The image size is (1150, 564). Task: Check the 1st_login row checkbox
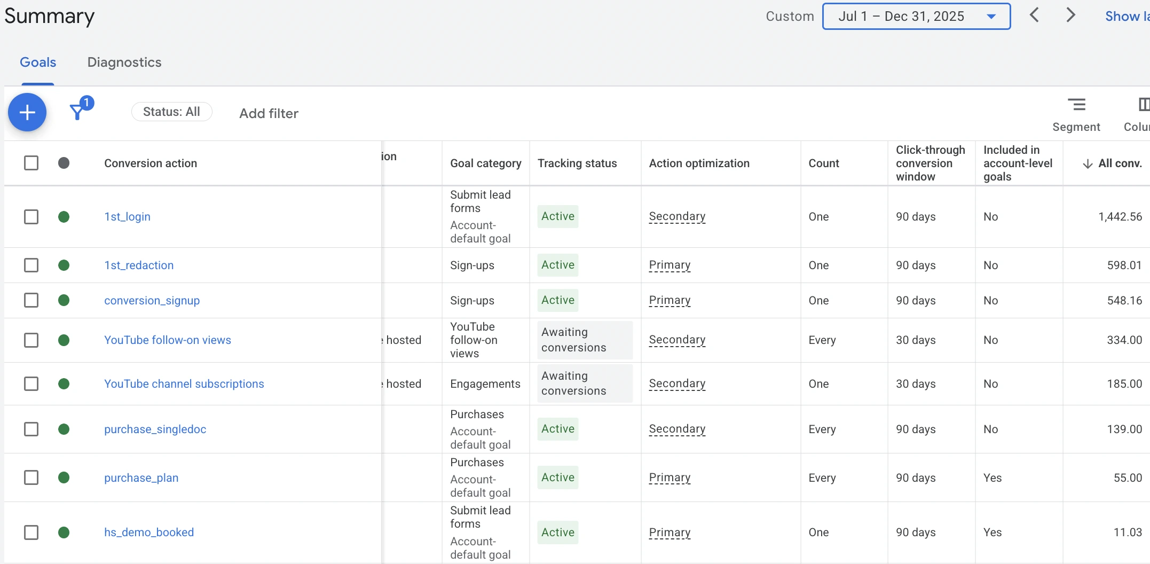click(31, 216)
